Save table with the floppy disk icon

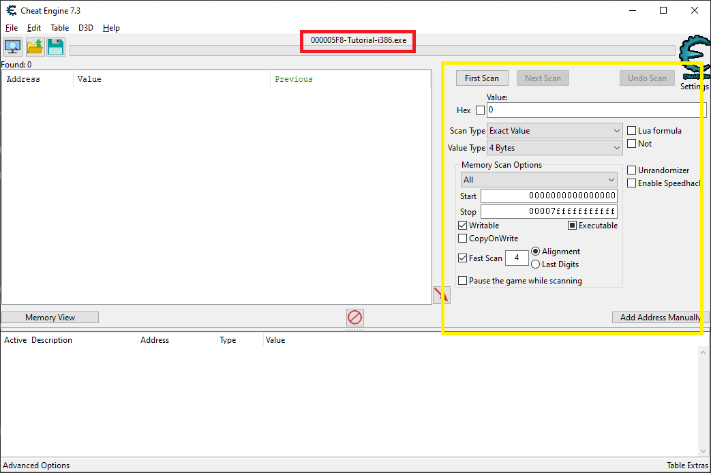click(56, 46)
